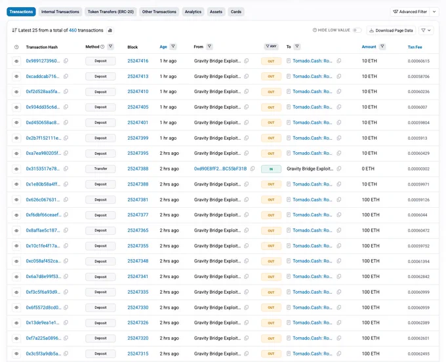Open the ANY direction filter
446x362 pixels.
click(x=271, y=47)
